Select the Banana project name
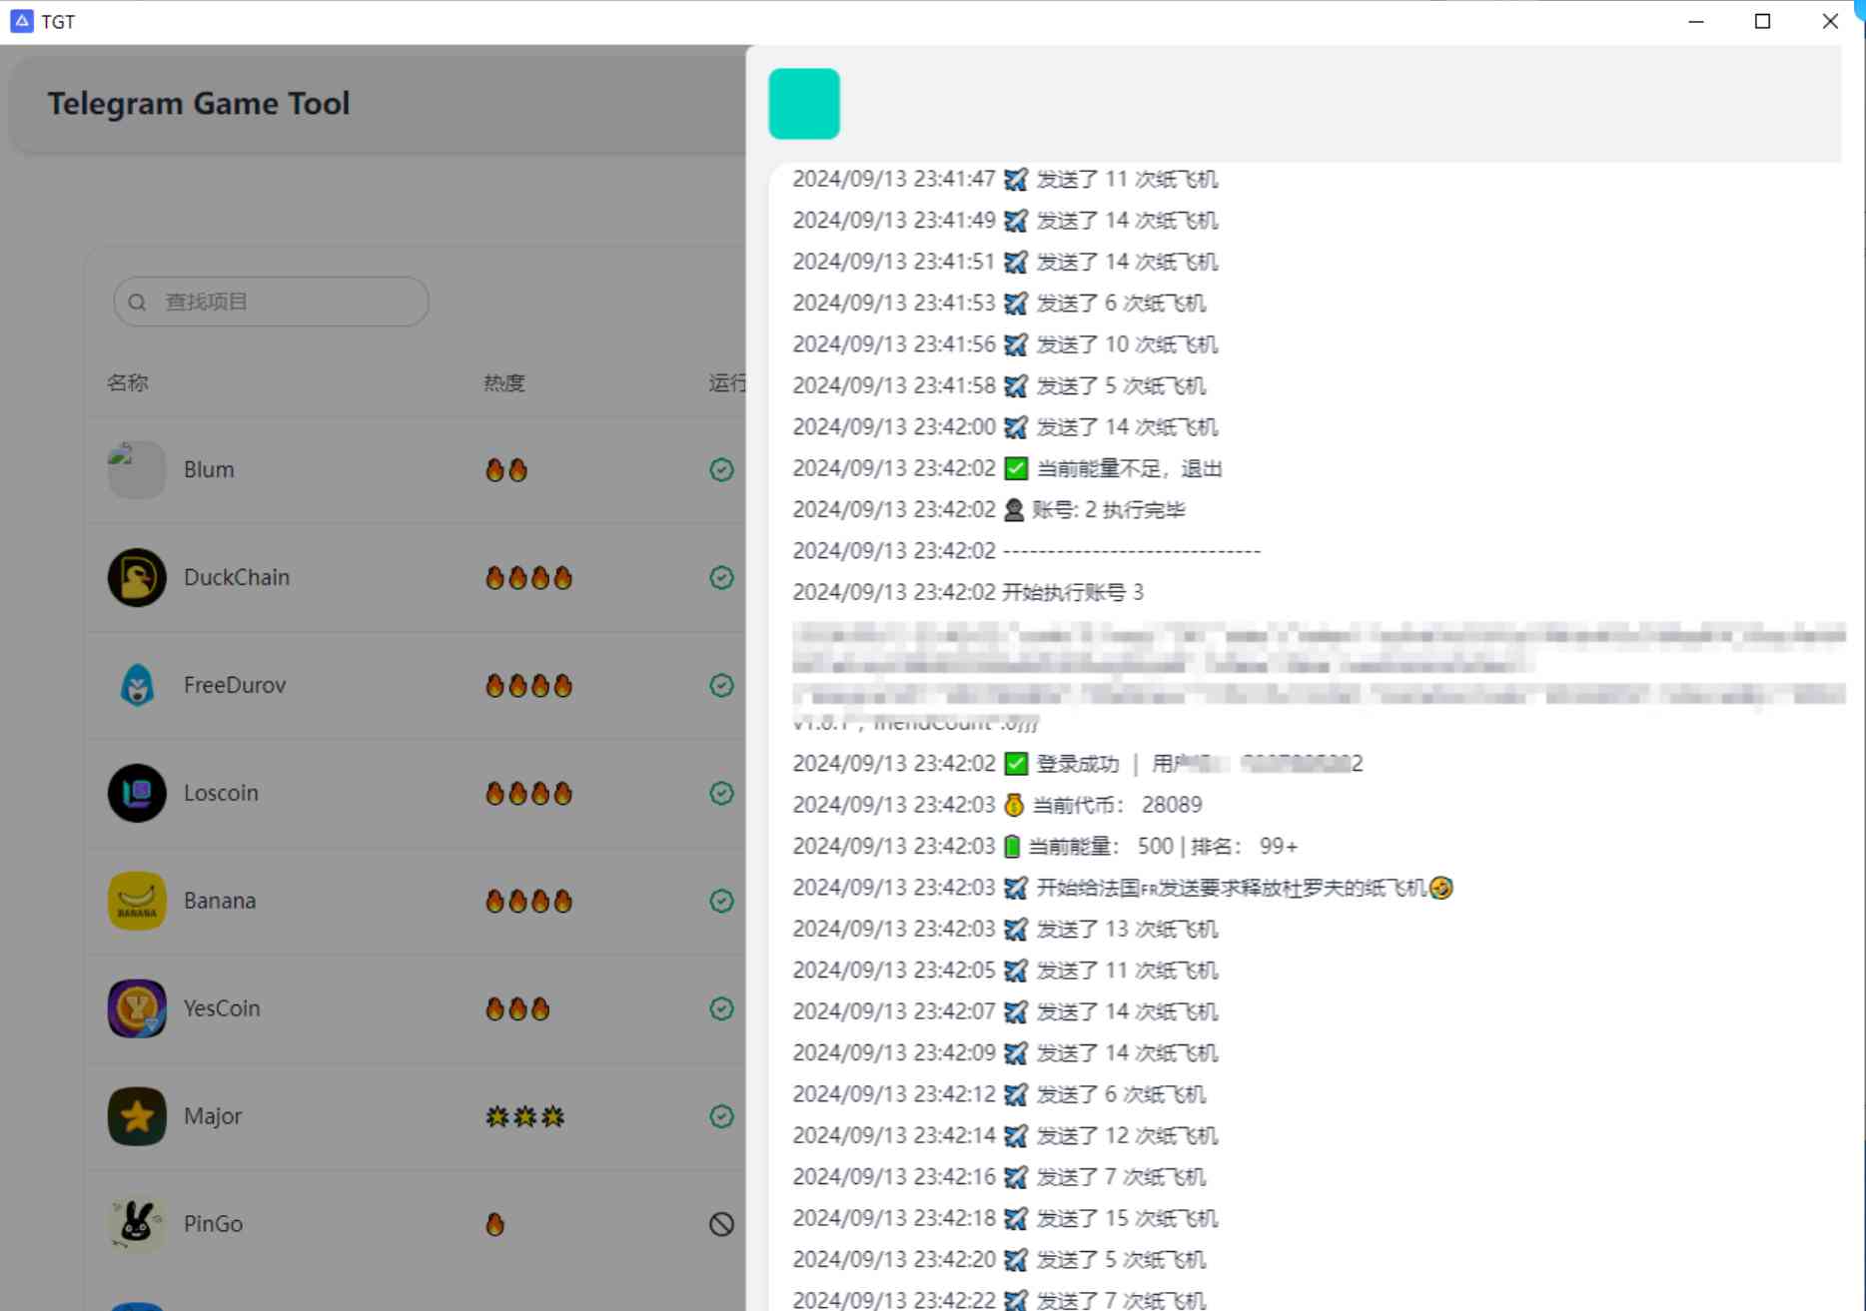1866x1311 pixels. (x=220, y=901)
